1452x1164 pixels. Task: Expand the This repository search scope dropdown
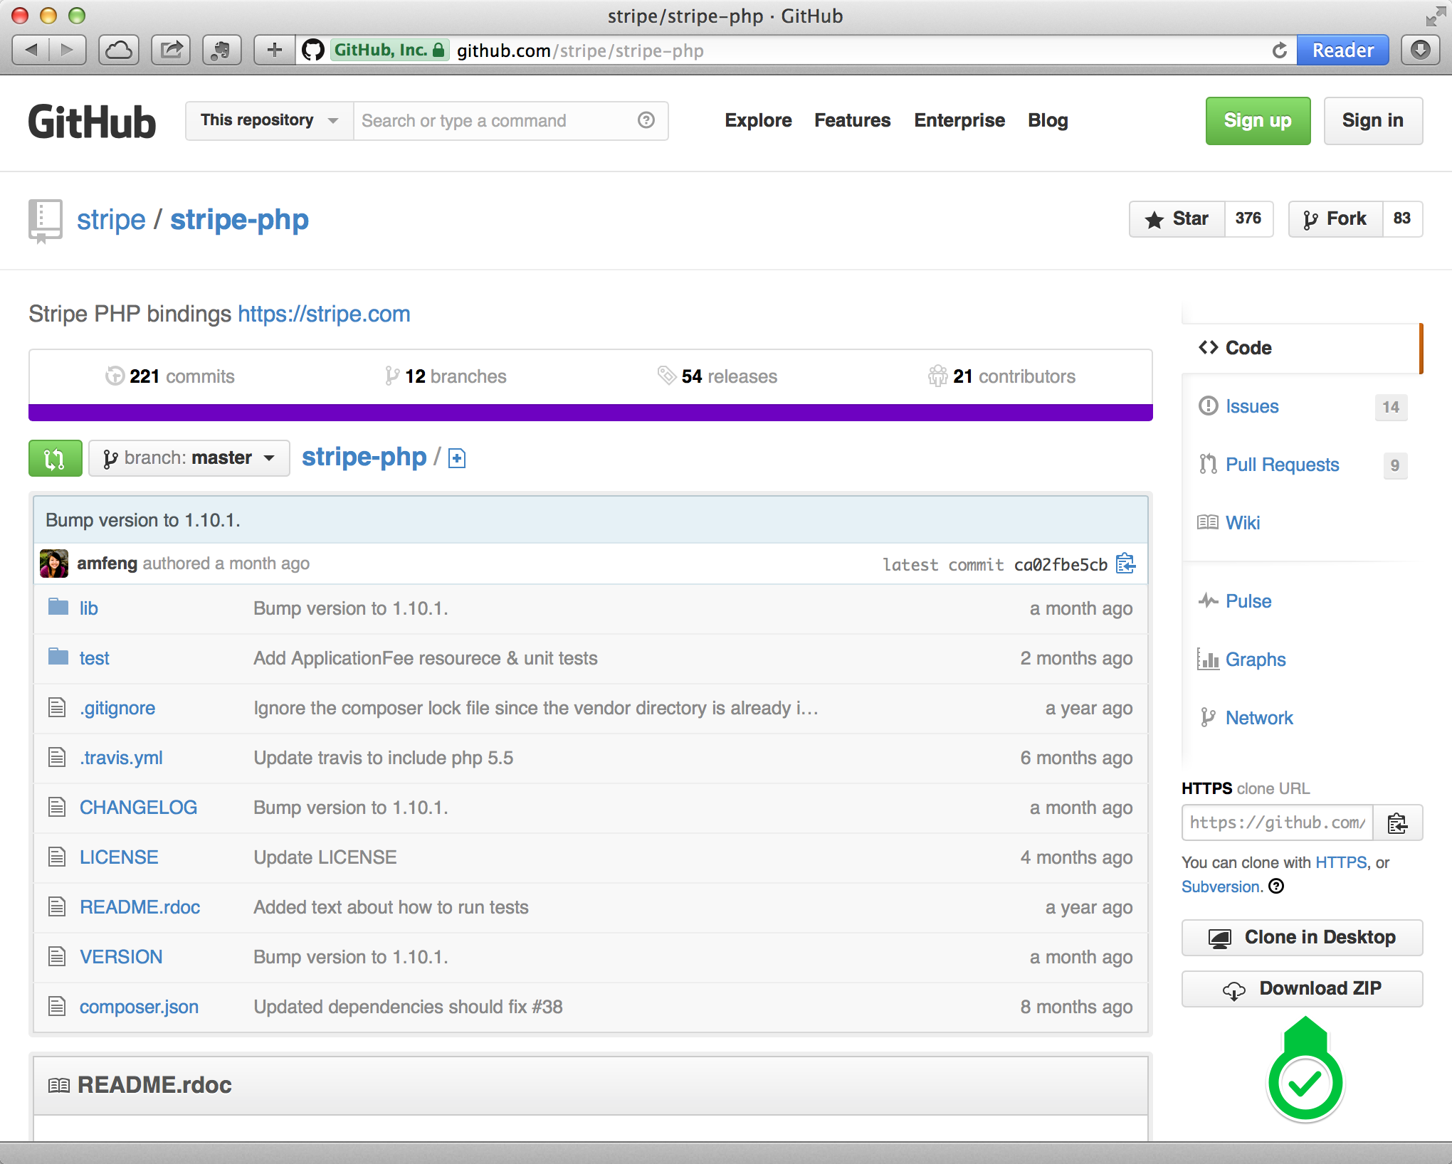[x=268, y=120]
